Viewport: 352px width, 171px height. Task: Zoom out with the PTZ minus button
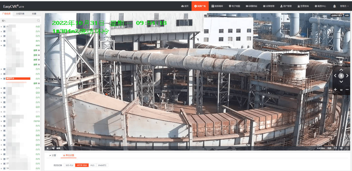[347, 89]
